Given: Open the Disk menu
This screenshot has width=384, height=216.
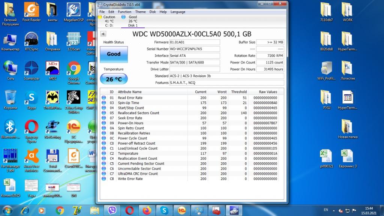Looking at the screenshot, I should (x=153, y=12).
